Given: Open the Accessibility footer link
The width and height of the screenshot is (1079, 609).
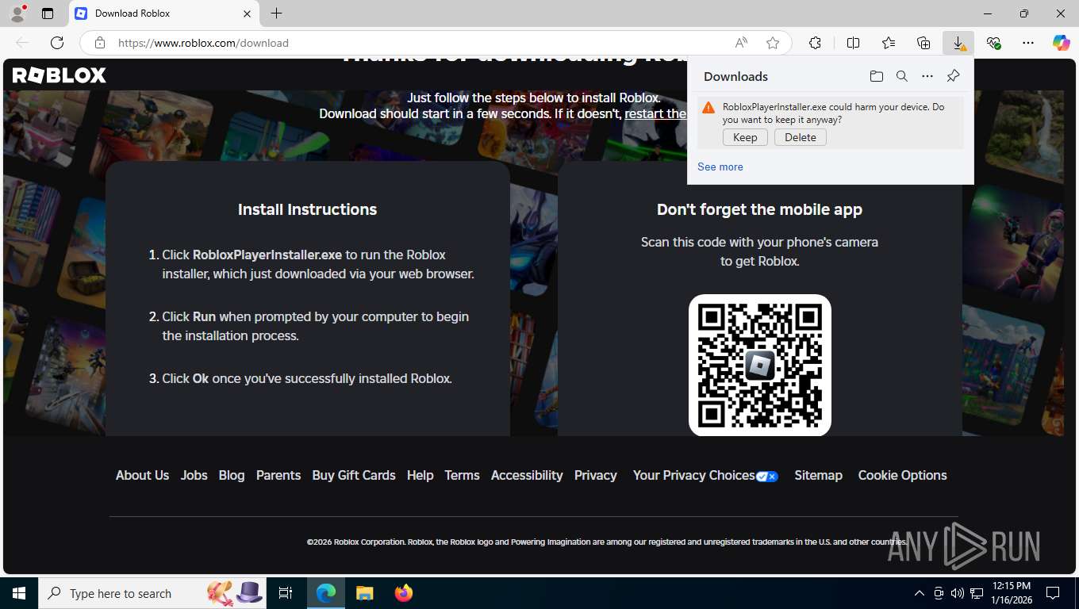Looking at the screenshot, I should pyautogui.click(x=527, y=475).
